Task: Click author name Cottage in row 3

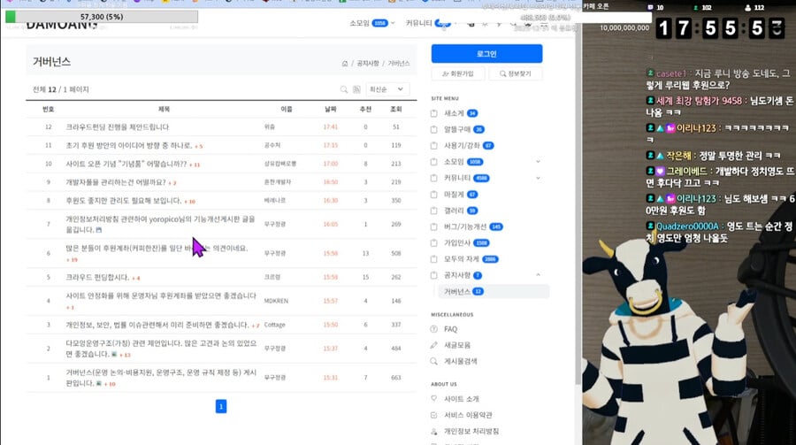Action: pos(275,325)
